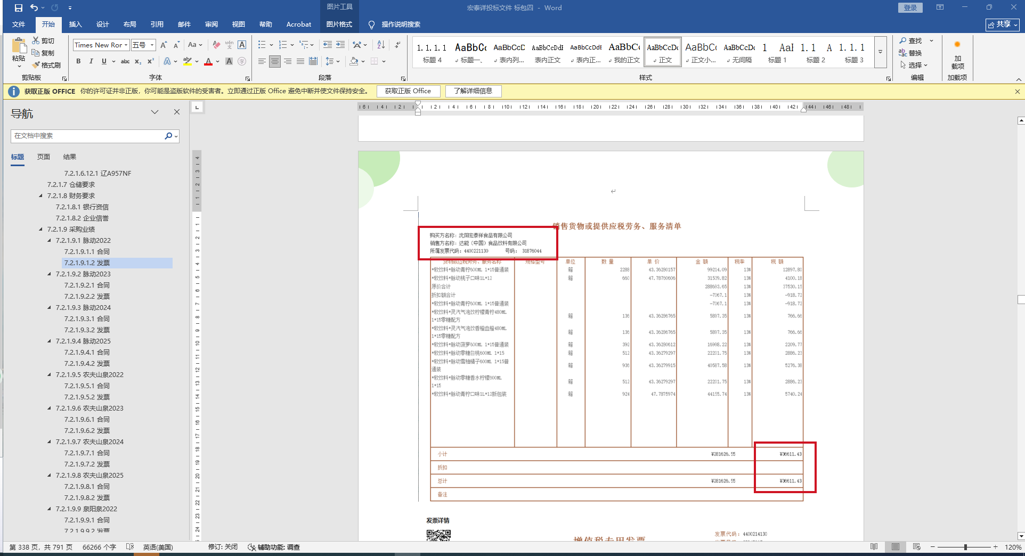The width and height of the screenshot is (1025, 556).
Task: Sort with the A-Z sort icon
Action: point(381,45)
